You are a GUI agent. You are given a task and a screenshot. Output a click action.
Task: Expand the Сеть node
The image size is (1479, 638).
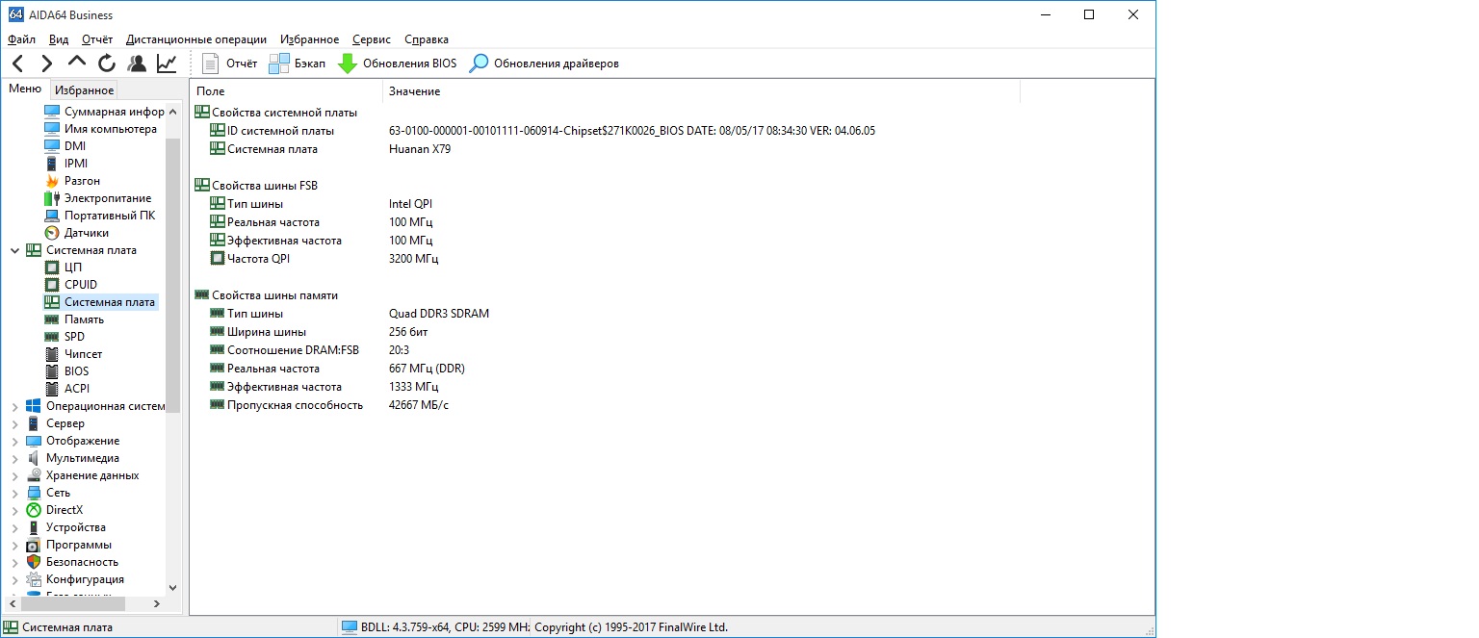[x=14, y=493]
